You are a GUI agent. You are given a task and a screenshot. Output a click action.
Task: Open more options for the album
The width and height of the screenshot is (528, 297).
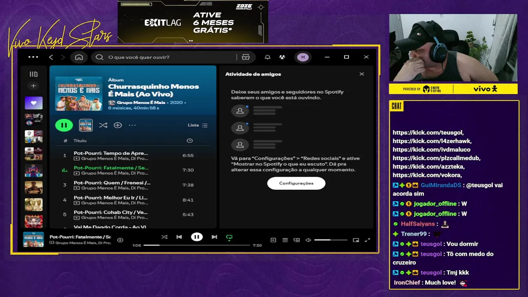[132, 125]
